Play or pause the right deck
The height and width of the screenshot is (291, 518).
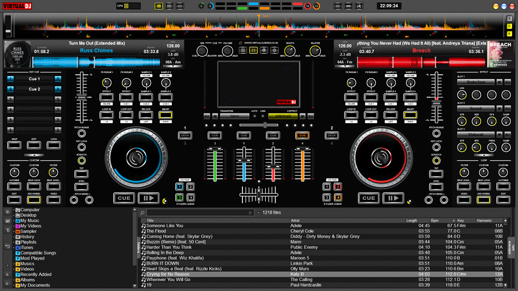click(393, 198)
